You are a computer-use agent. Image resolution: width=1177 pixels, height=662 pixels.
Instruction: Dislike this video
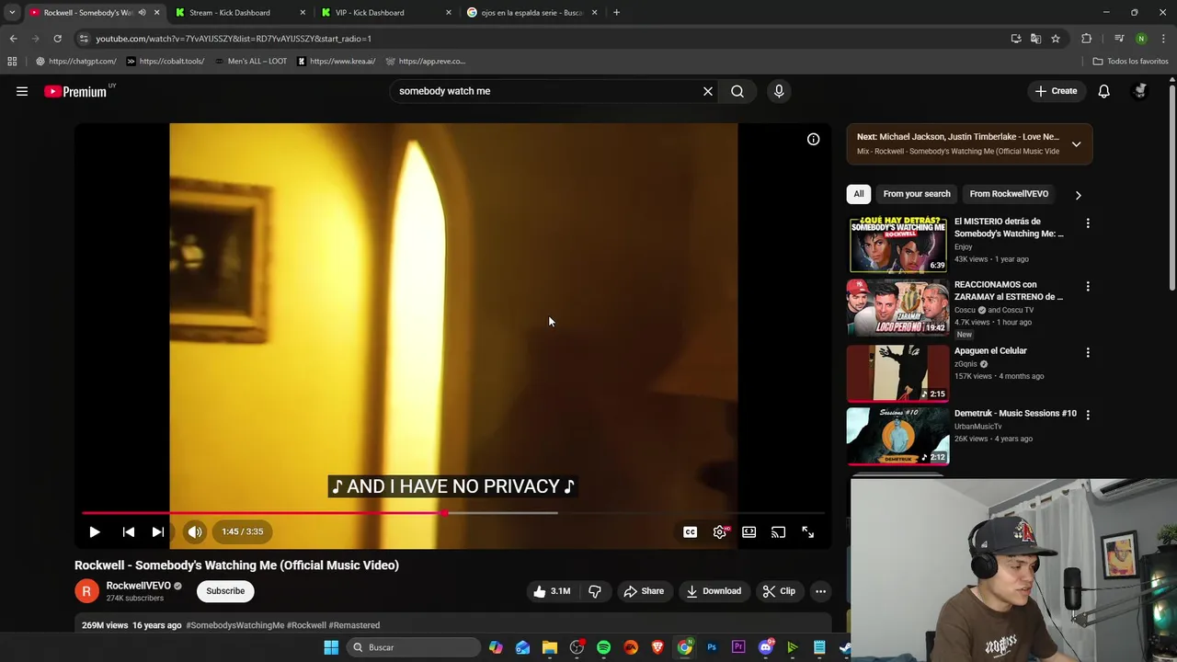click(595, 591)
